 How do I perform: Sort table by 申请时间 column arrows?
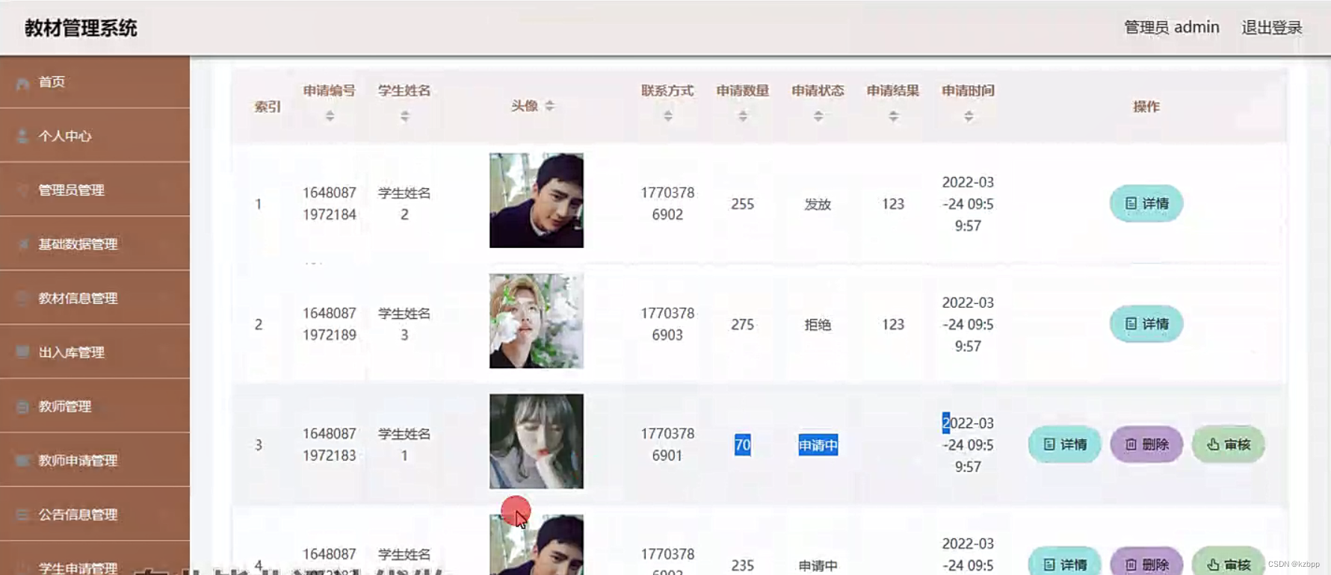point(969,116)
